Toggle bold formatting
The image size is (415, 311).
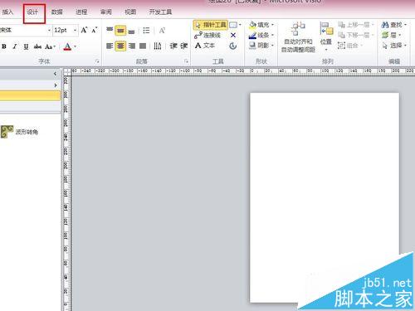(x=4, y=46)
